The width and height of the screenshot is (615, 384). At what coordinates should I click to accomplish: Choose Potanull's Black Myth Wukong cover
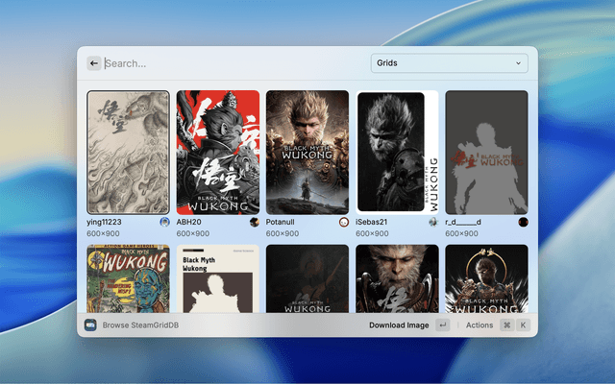click(x=307, y=153)
